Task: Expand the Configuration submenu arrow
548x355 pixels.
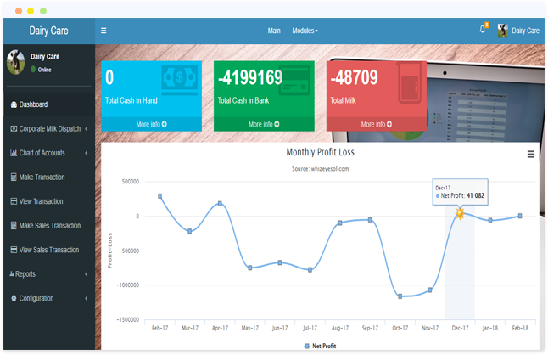Action: click(86, 298)
